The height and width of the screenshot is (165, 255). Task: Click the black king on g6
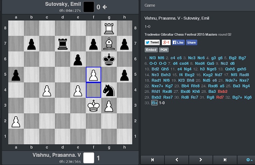pyautogui.click(x=108, y=59)
